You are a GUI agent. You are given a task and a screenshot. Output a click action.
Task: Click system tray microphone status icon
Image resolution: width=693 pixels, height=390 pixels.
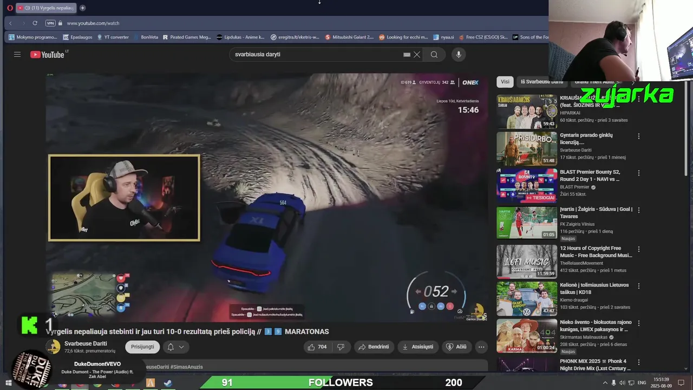coord(613,383)
